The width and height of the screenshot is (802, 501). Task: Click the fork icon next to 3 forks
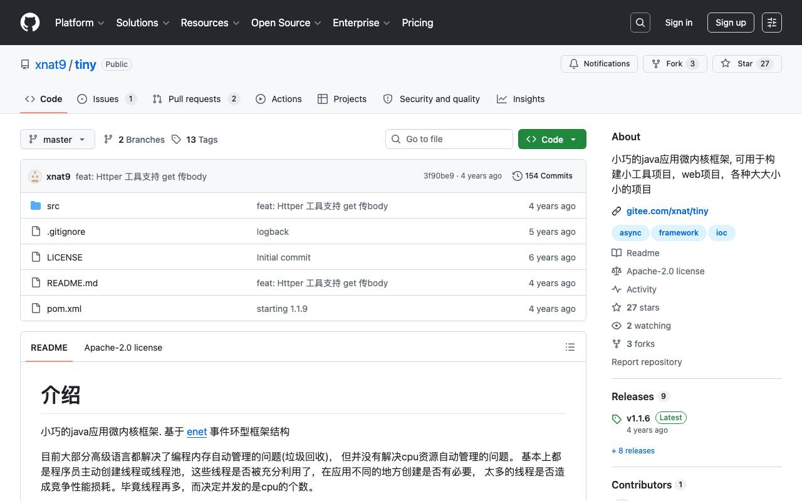pos(617,344)
